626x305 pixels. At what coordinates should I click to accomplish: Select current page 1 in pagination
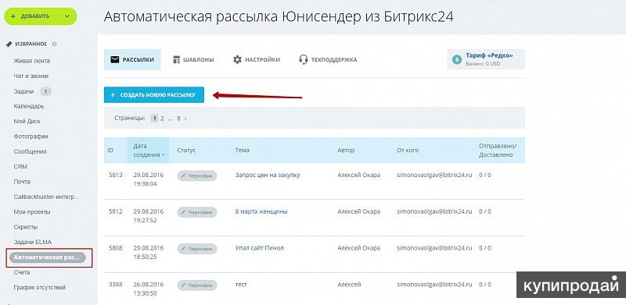click(x=154, y=119)
